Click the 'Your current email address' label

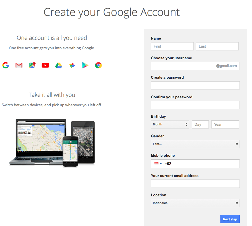[175, 176]
